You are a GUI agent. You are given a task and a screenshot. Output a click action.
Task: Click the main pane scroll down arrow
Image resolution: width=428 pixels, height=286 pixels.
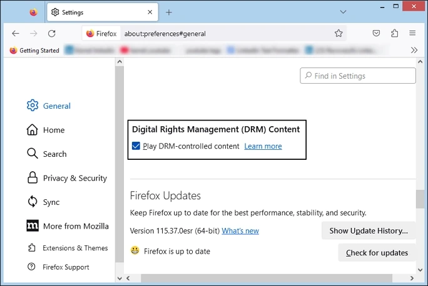point(420,270)
